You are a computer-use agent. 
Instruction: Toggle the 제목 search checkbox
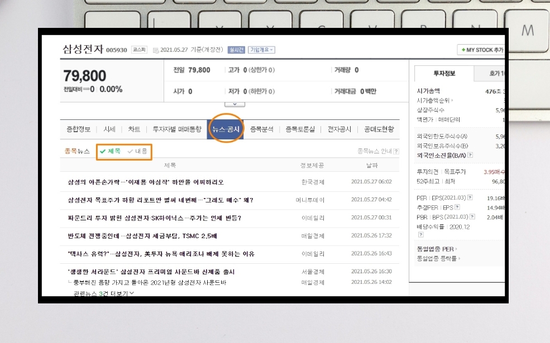[x=110, y=151]
